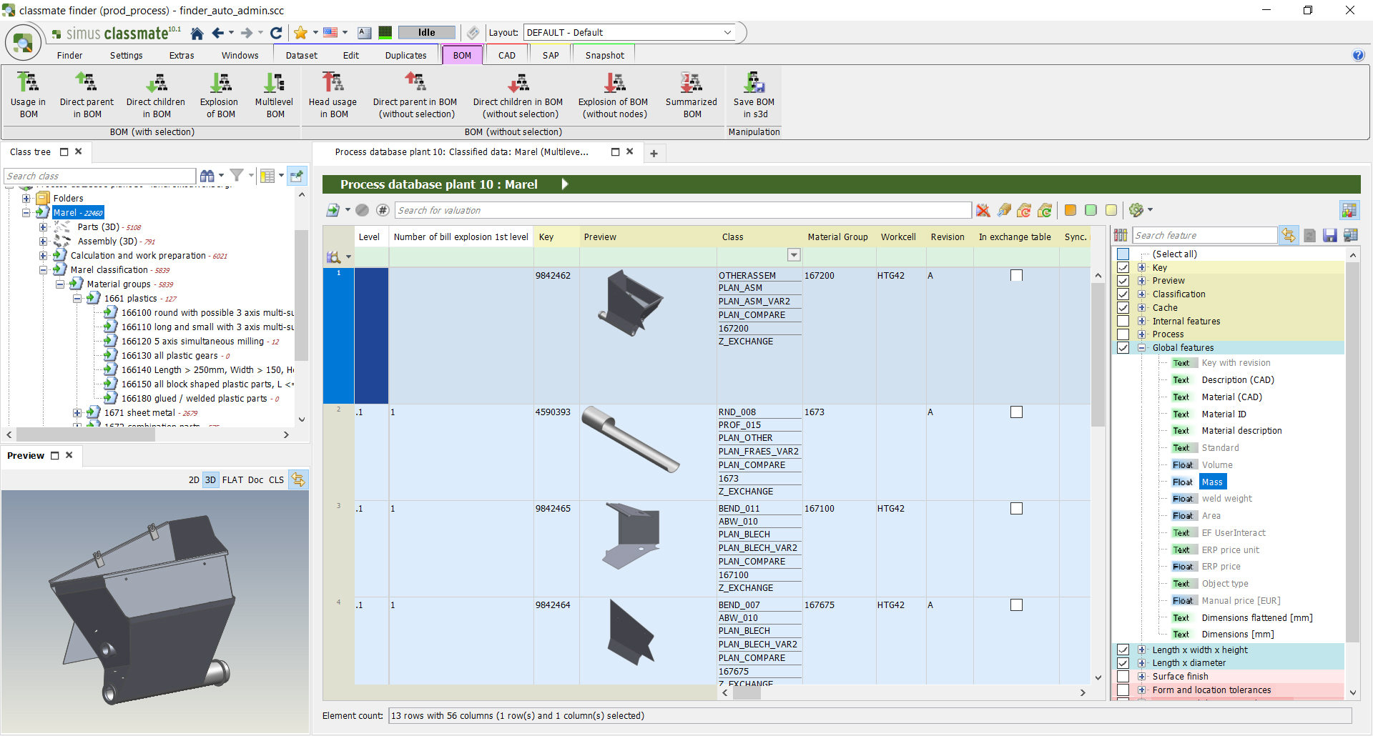Image resolution: width=1373 pixels, height=736 pixels.
Task: Expand the Folders node in Class tree
Action: pos(26,199)
